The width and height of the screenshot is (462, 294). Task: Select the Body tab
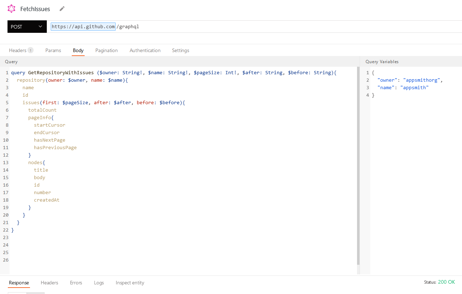tap(78, 50)
